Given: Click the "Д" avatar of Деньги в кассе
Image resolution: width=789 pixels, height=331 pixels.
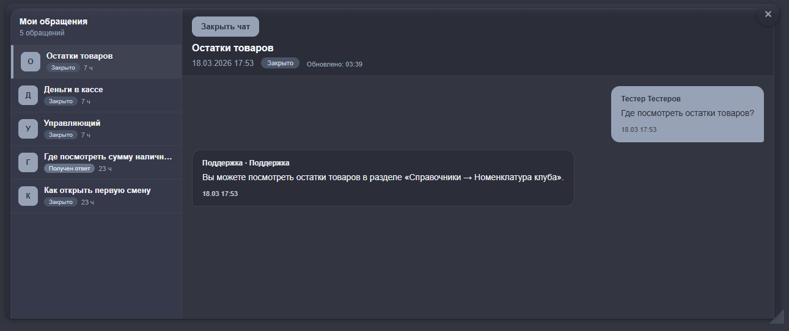Looking at the screenshot, I should coord(28,95).
